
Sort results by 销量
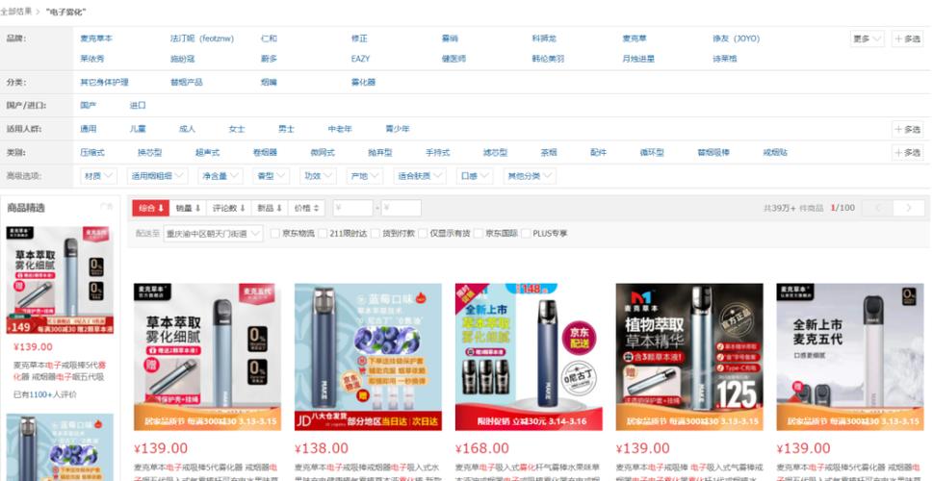[188, 208]
